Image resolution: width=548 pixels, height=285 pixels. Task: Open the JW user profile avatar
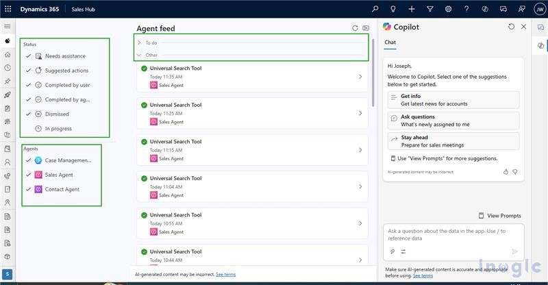coord(540,9)
